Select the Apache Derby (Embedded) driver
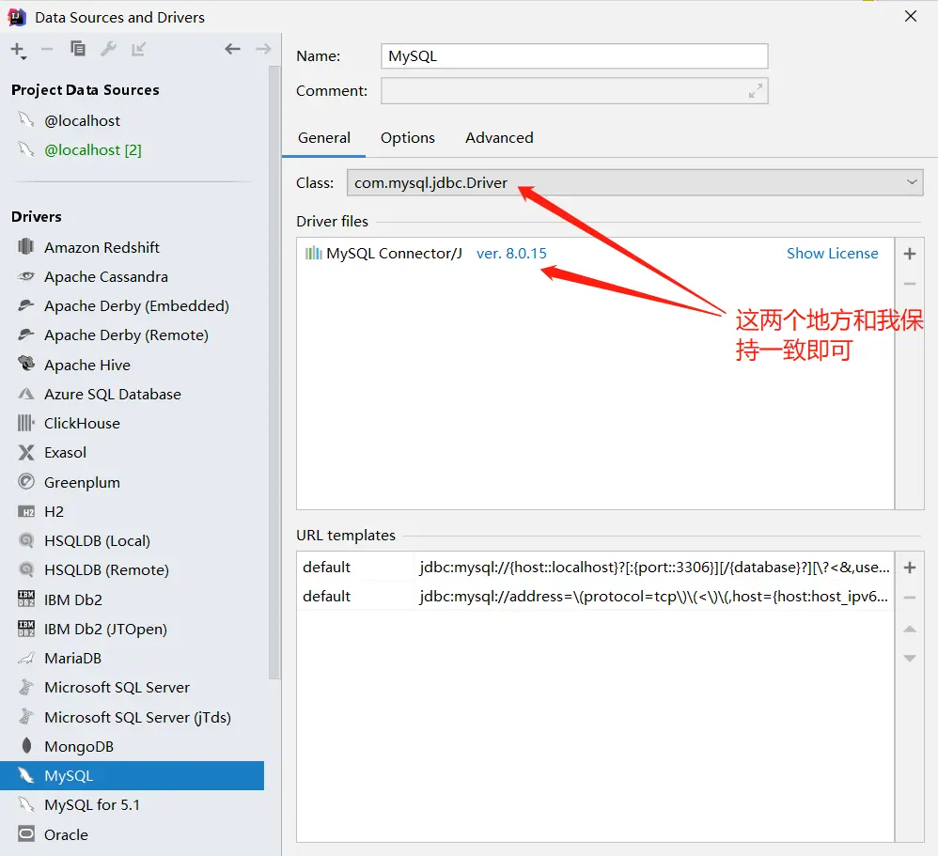 136,305
